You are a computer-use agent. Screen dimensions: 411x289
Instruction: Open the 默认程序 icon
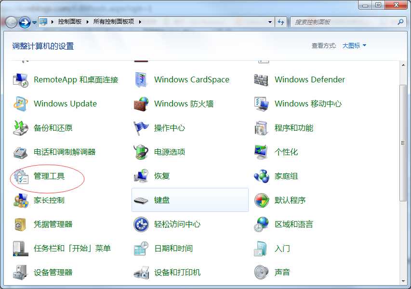261,200
